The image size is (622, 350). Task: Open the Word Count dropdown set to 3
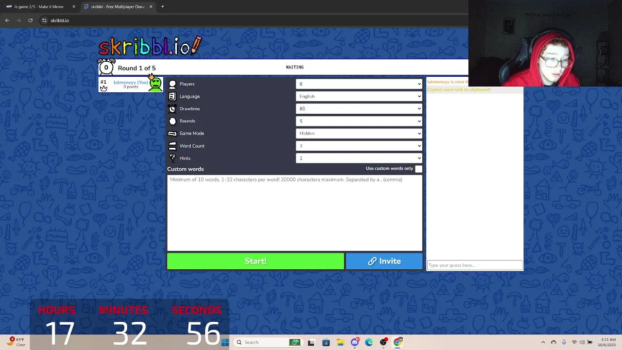click(x=359, y=146)
